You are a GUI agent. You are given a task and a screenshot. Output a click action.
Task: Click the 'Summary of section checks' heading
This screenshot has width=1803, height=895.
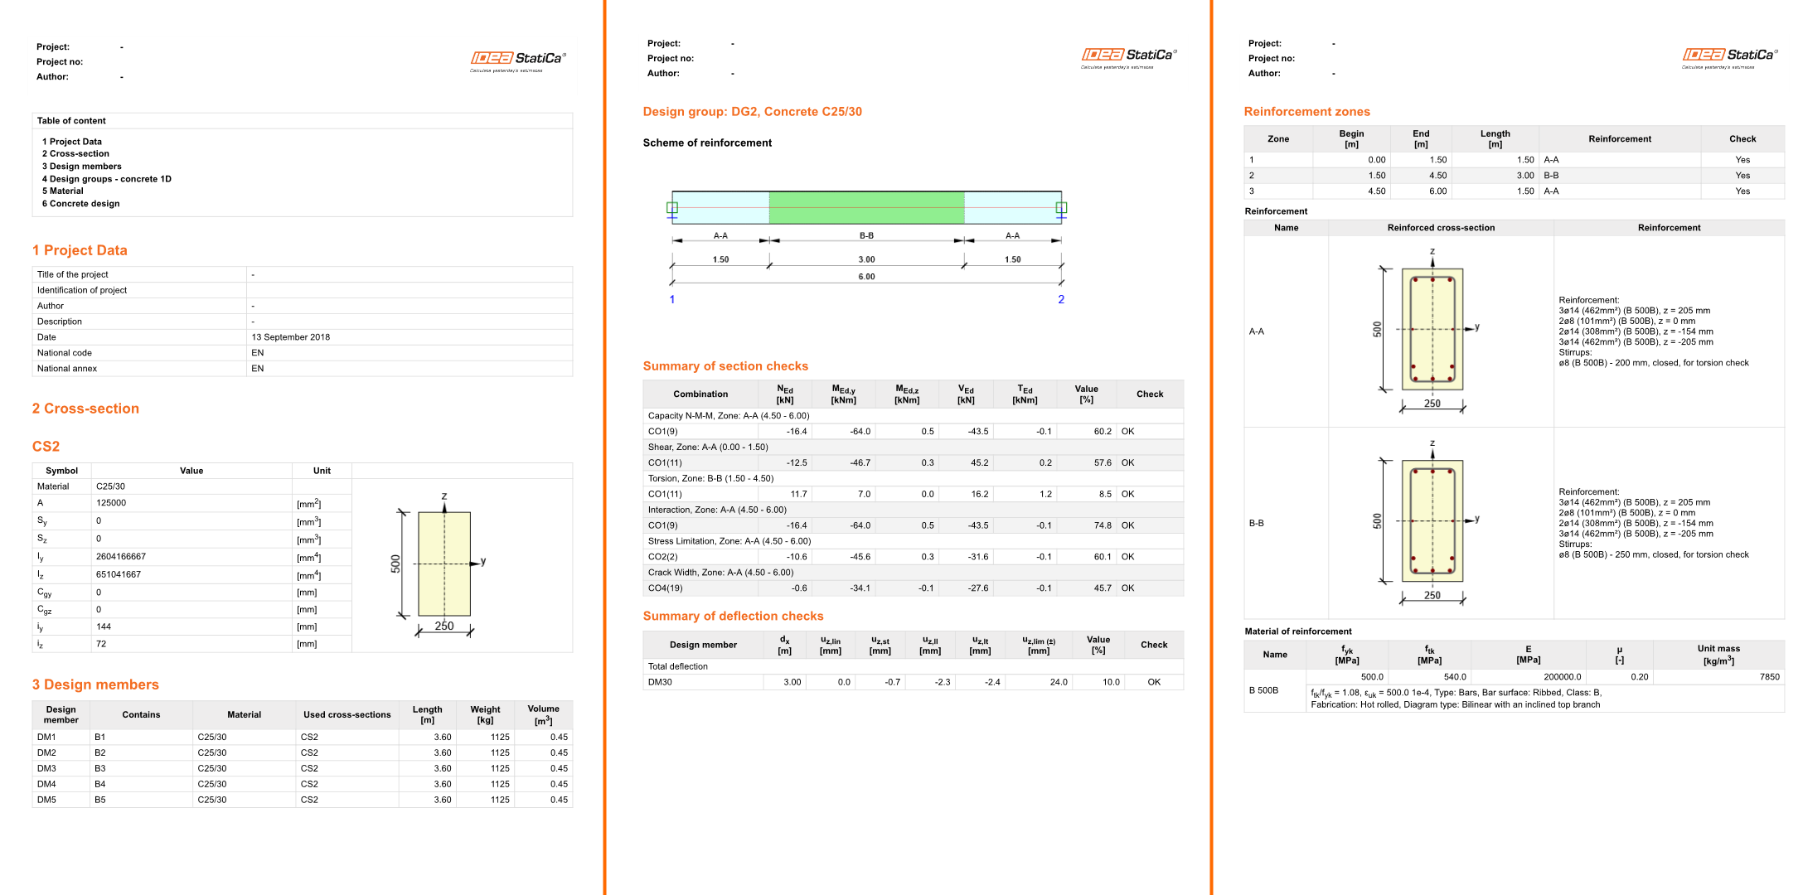click(x=725, y=366)
